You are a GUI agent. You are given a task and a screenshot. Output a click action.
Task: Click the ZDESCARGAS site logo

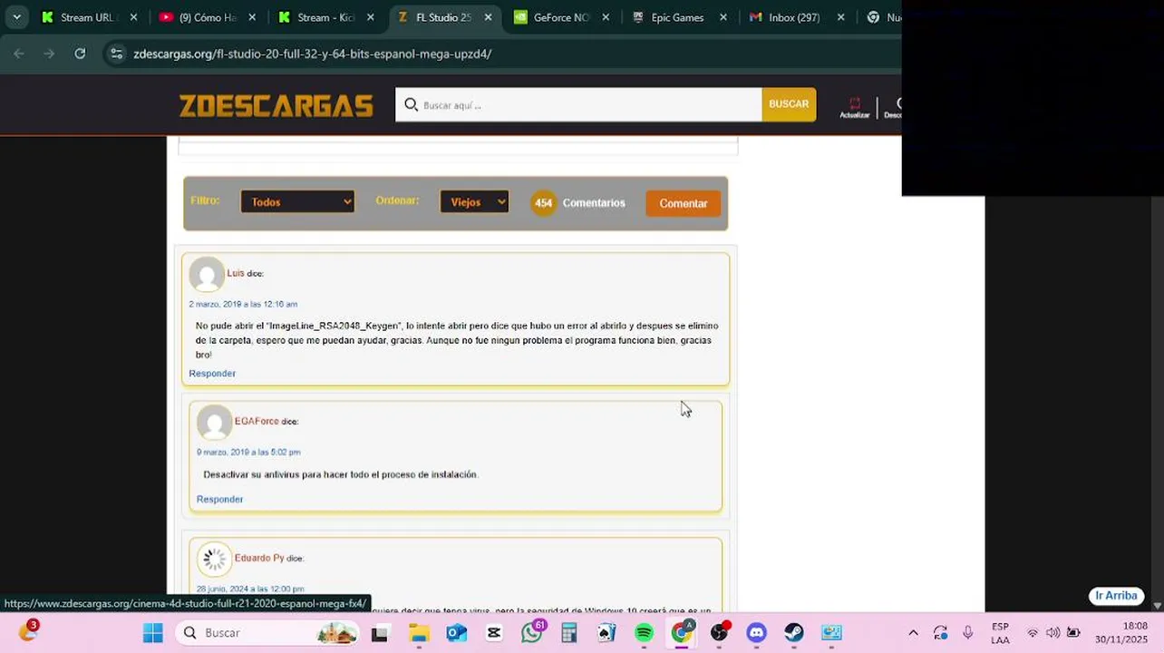(x=276, y=105)
